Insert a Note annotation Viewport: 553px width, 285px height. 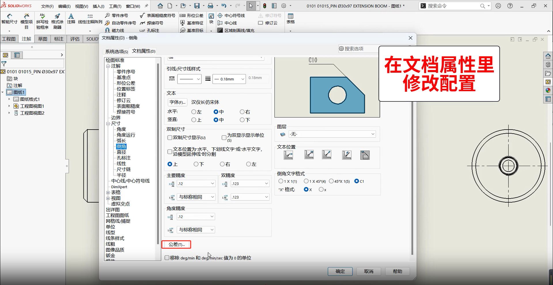[x=71, y=19]
